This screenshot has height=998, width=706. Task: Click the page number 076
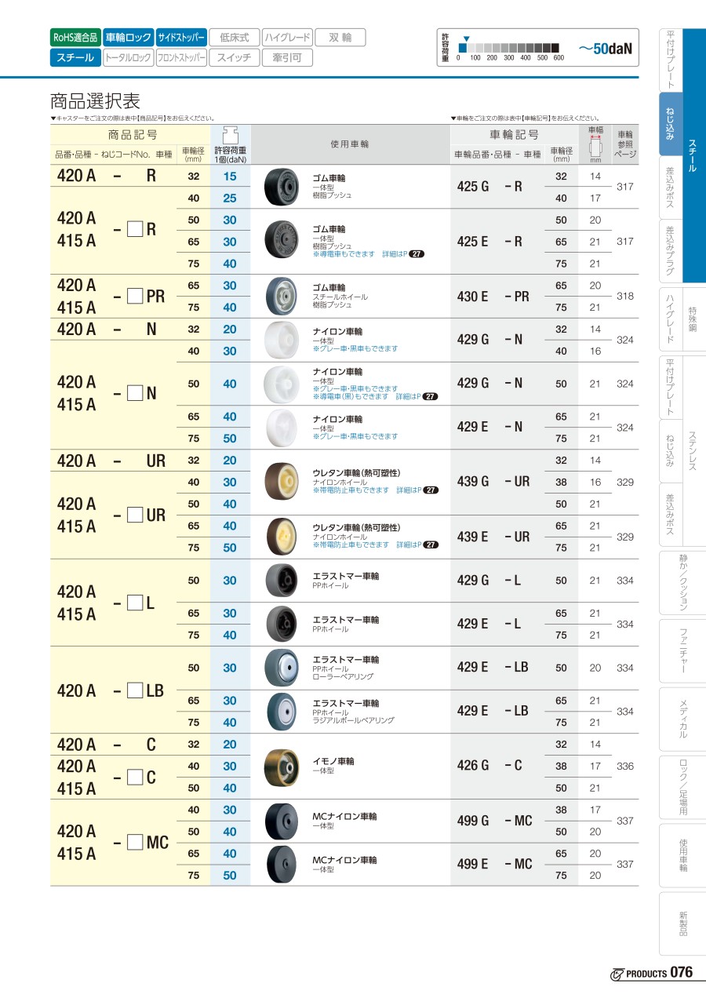click(x=682, y=973)
